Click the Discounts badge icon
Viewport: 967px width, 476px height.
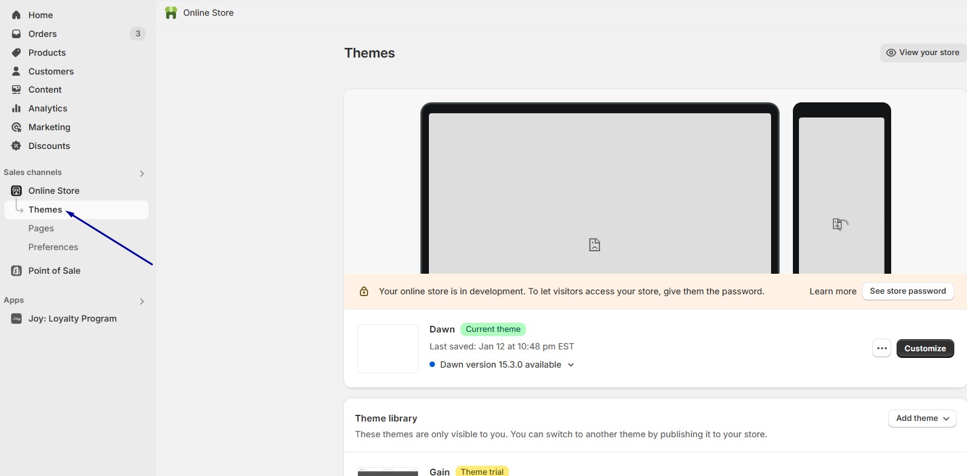(x=16, y=146)
